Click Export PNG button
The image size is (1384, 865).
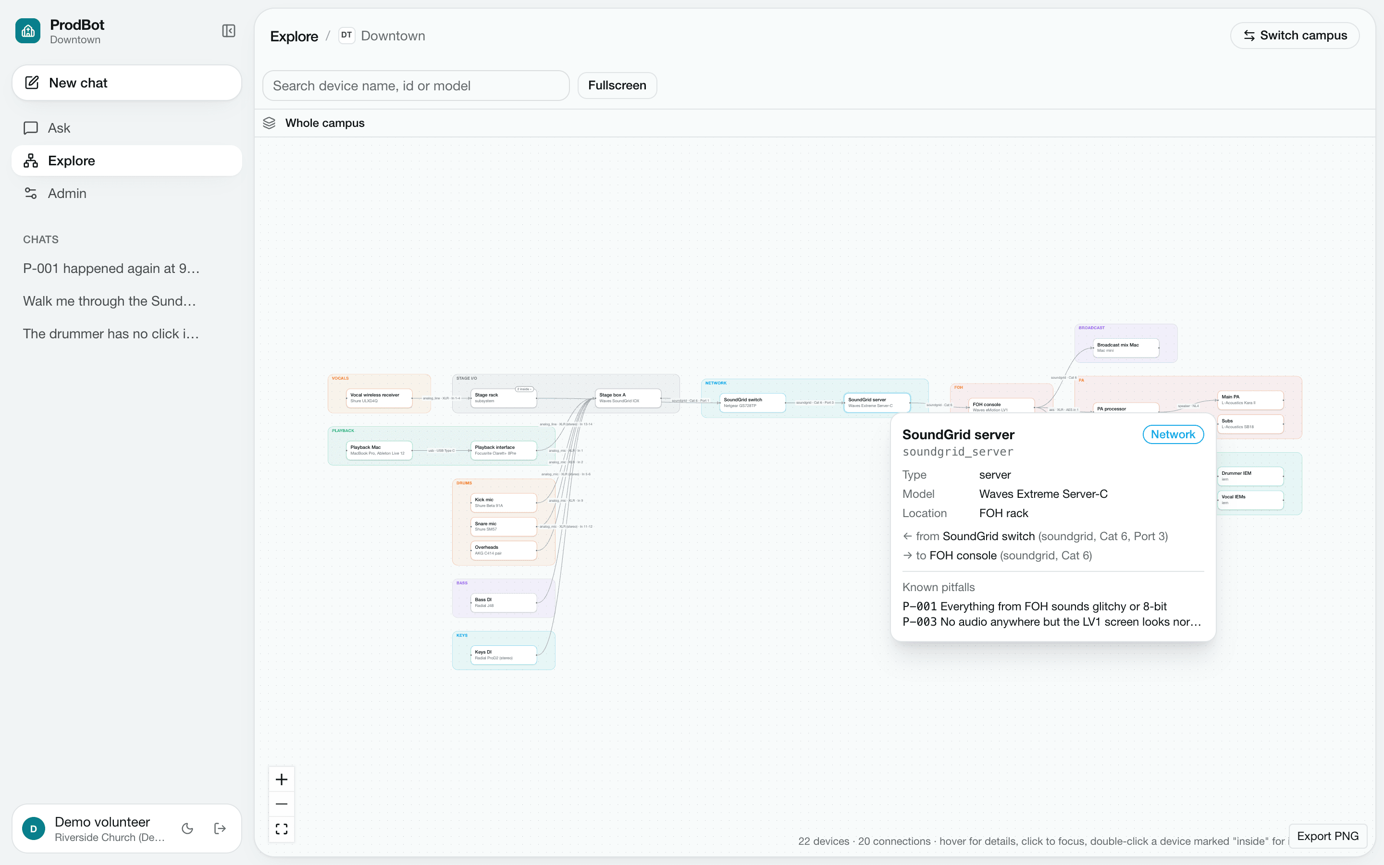point(1327,836)
